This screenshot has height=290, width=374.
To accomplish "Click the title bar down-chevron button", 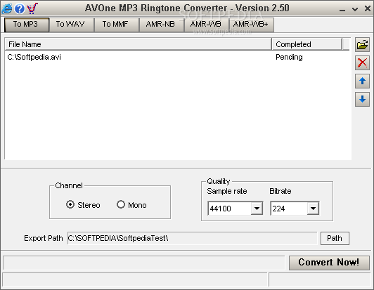I will point(355,9).
